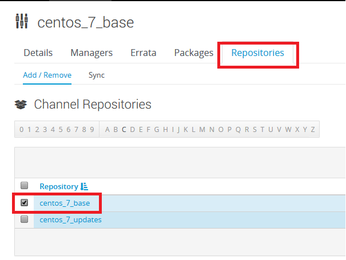The width and height of the screenshot is (346, 260).
Task: Filter repositories by letter A
Action: point(108,130)
